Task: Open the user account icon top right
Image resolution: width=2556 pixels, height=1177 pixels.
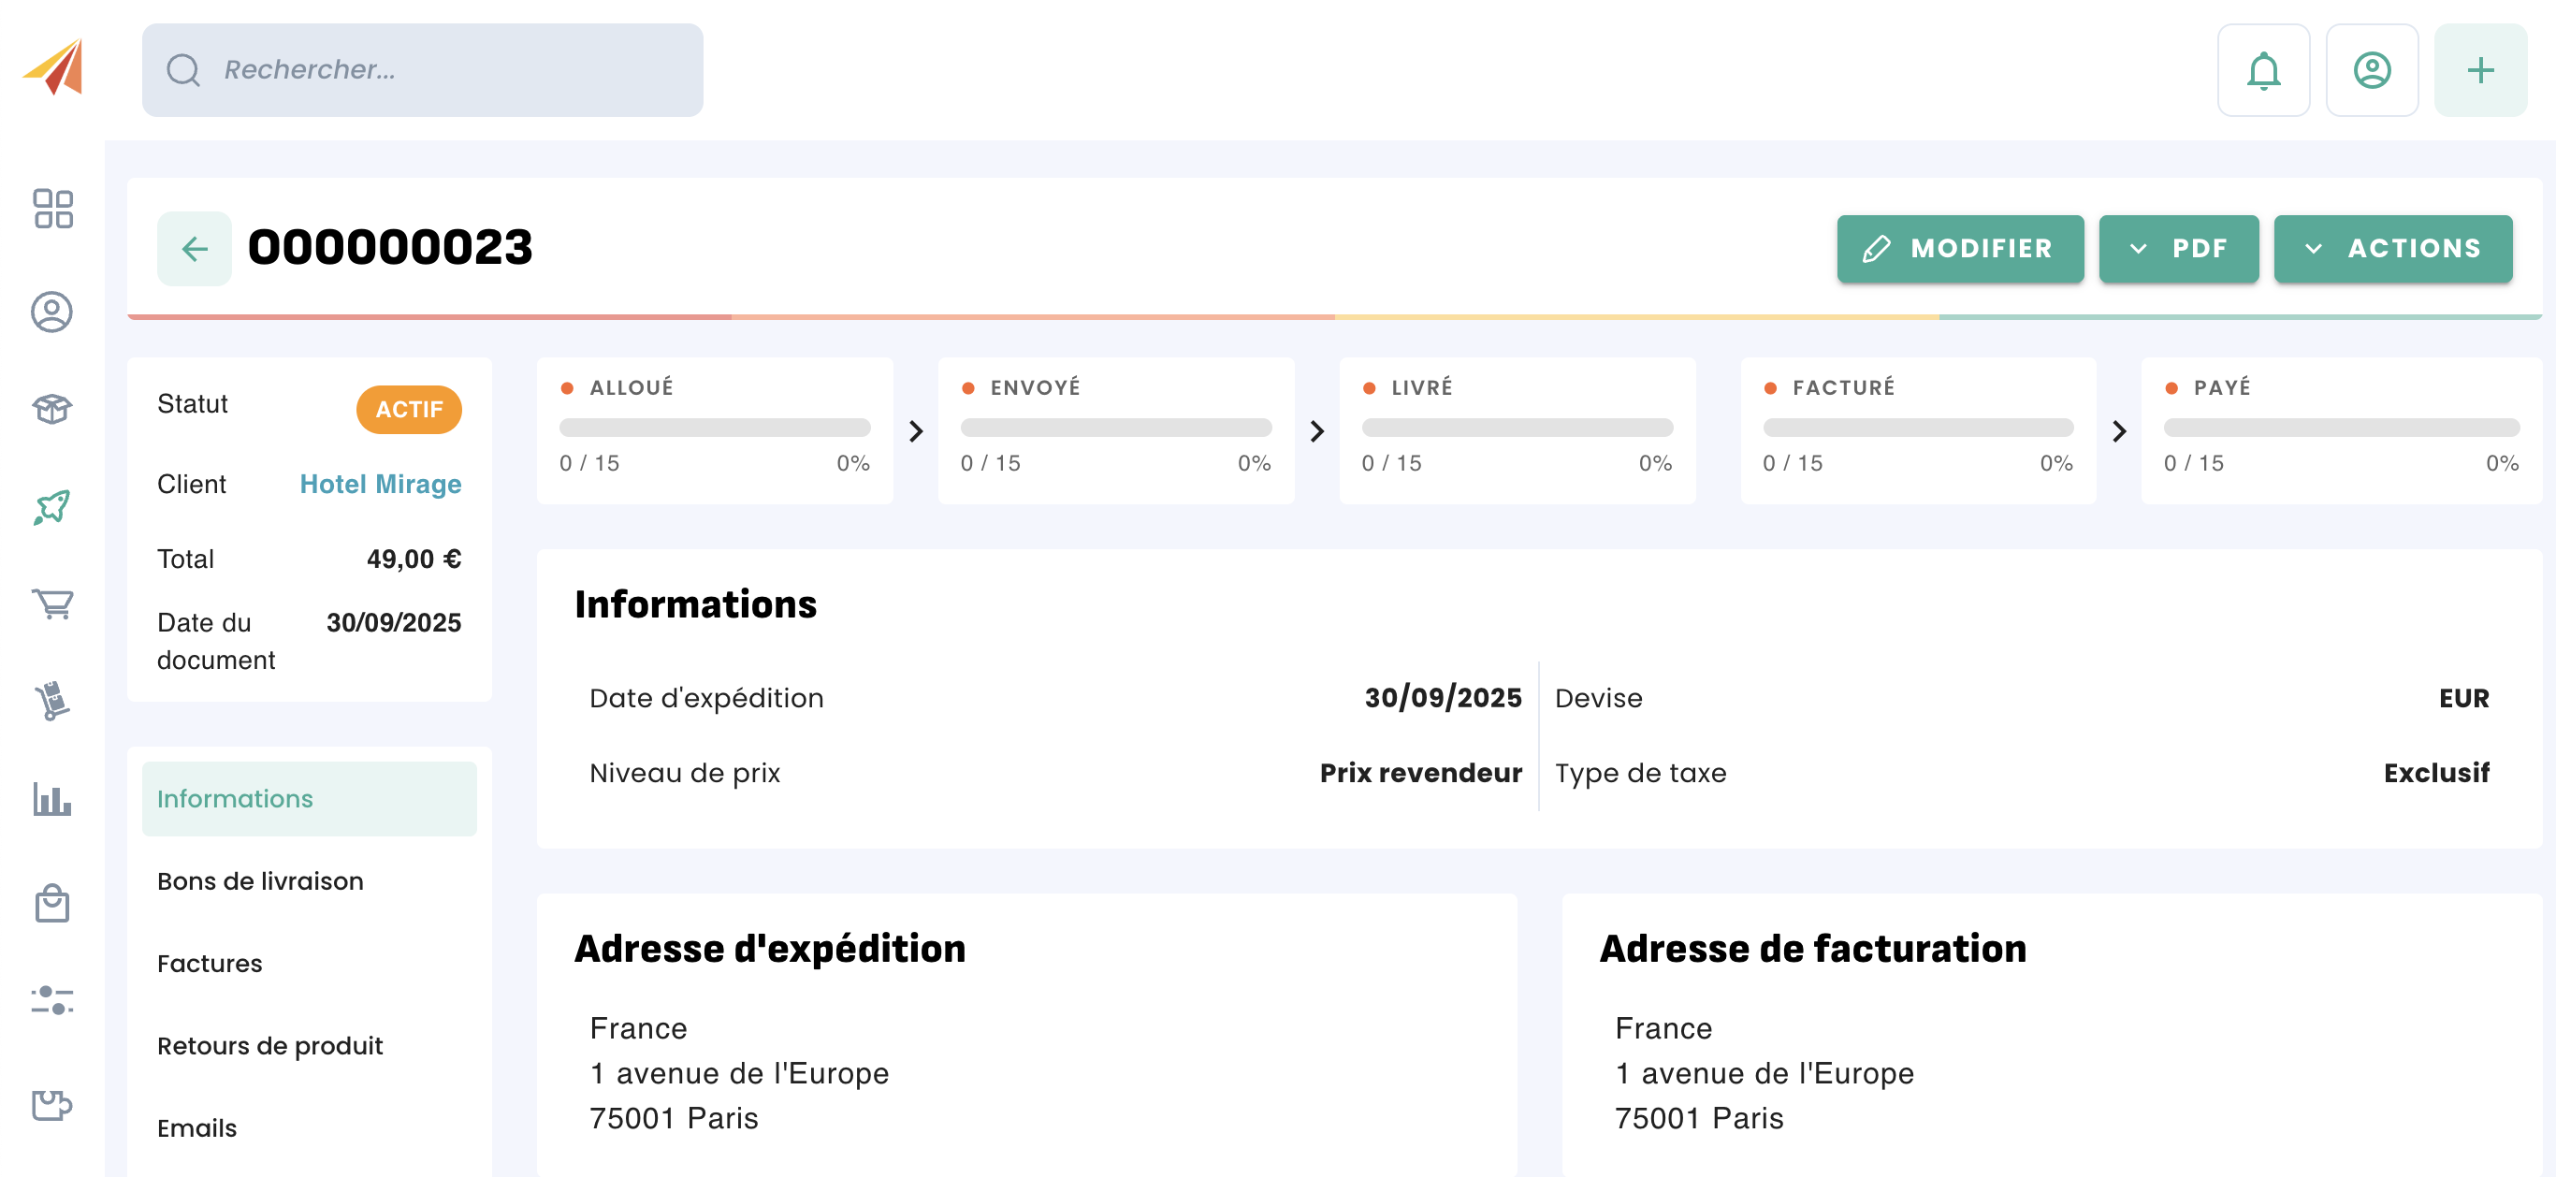Action: coord(2371,70)
